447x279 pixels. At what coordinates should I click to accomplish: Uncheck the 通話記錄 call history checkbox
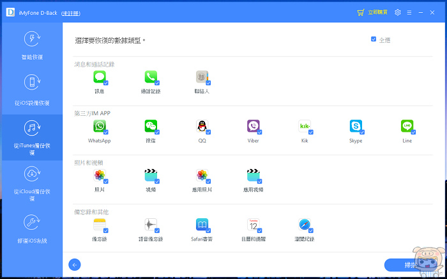point(157,83)
